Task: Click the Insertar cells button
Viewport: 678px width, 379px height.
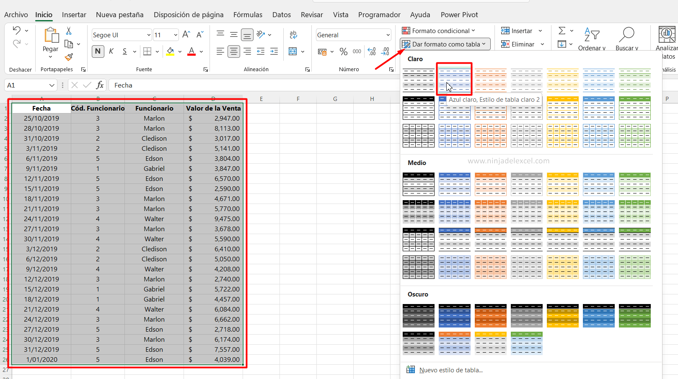Action: 517,31
